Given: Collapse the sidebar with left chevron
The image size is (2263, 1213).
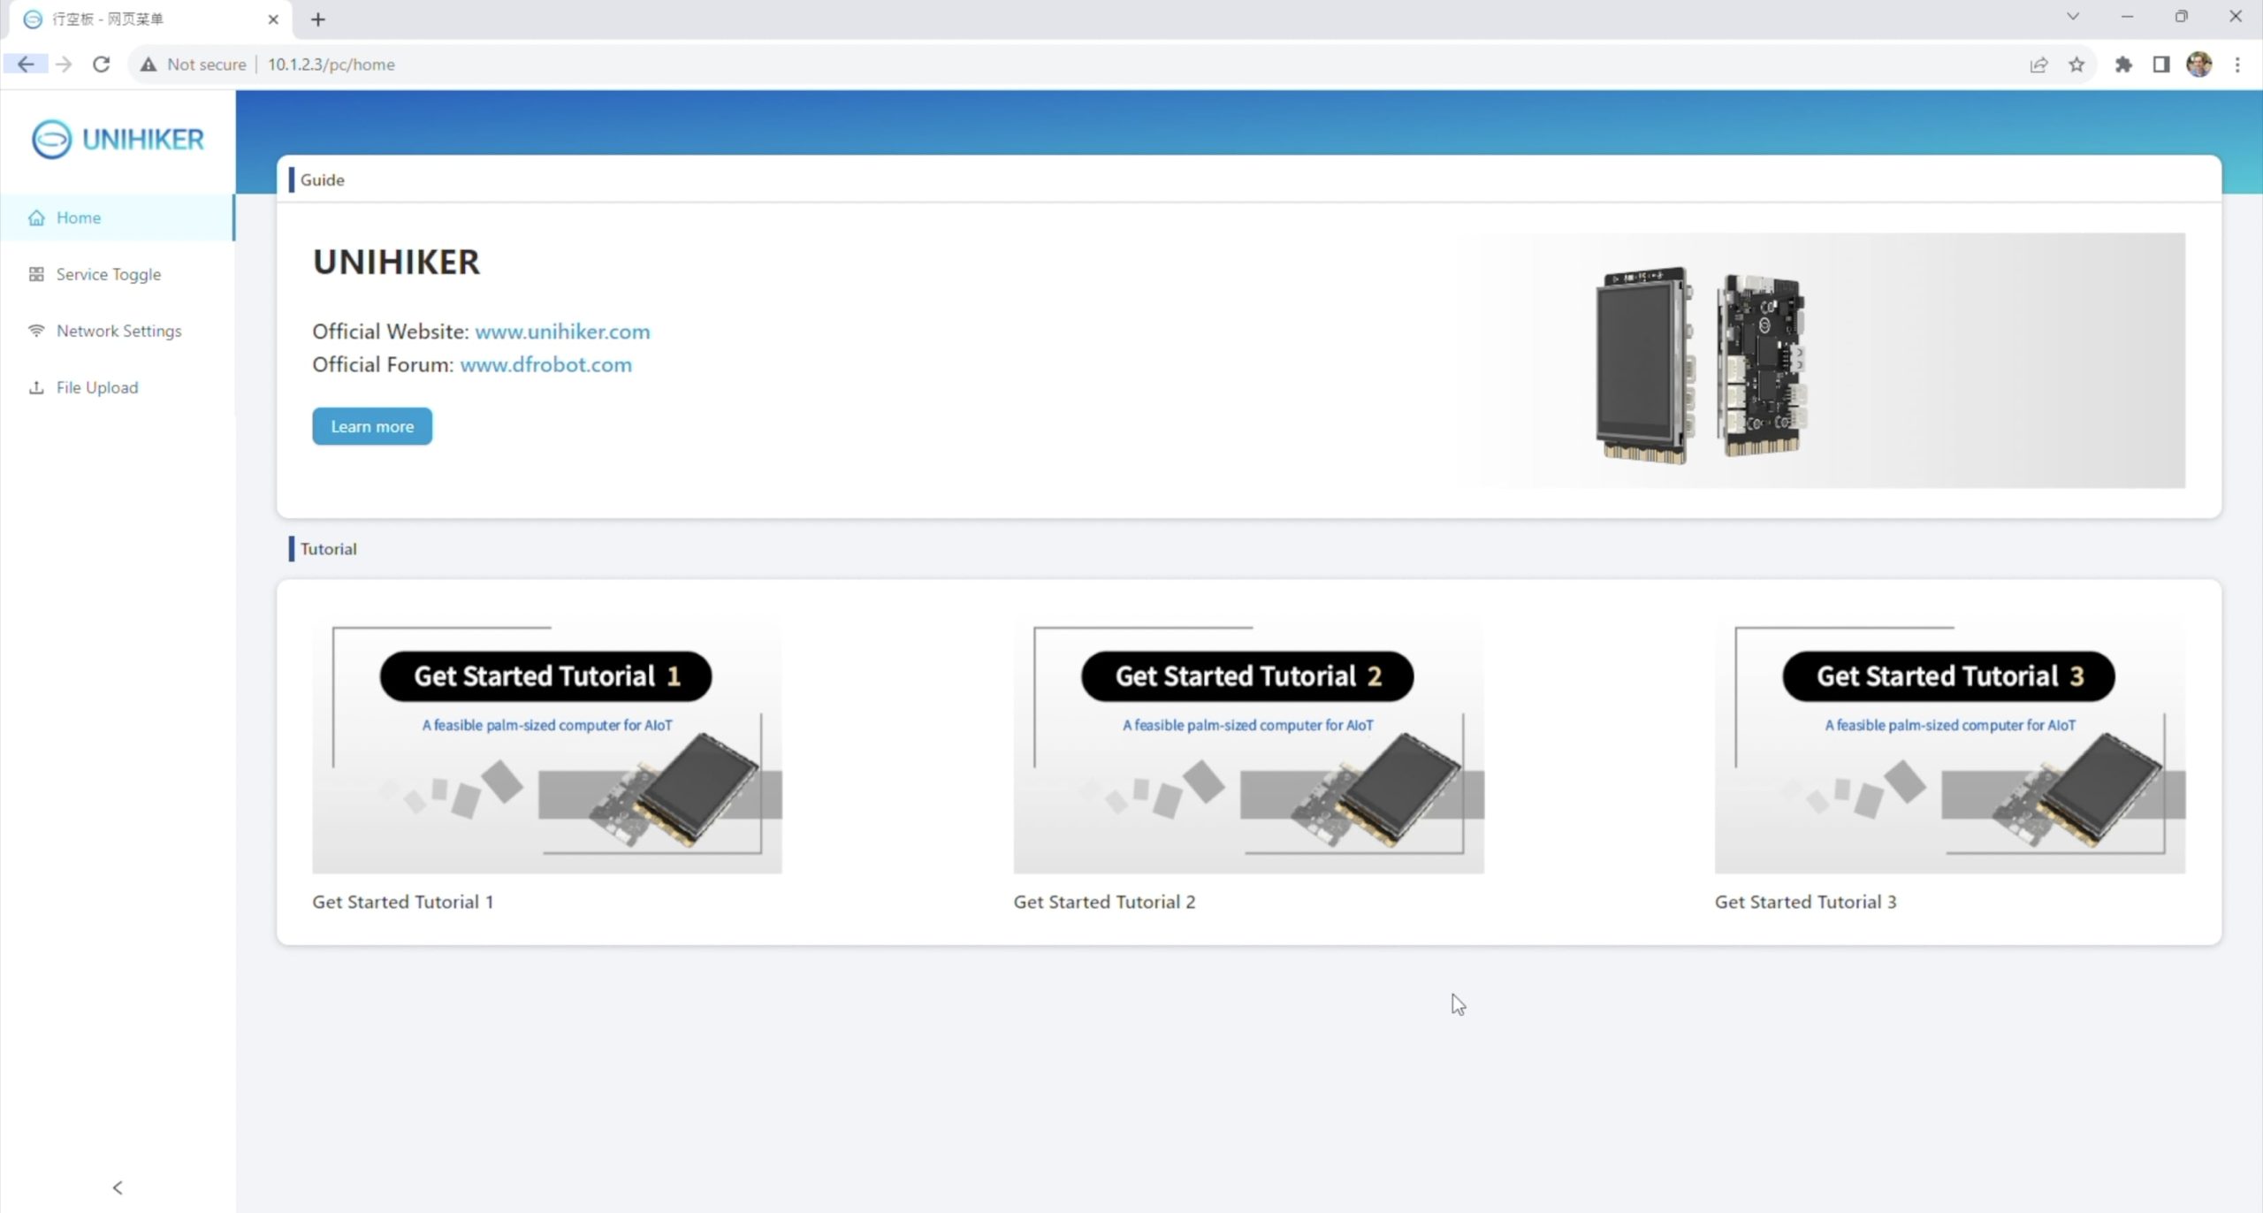Looking at the screenshot, I should pos(118,1187).
